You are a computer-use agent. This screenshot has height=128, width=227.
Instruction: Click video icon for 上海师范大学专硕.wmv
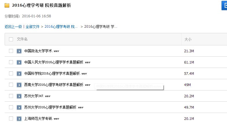click(x=19, y=118)
